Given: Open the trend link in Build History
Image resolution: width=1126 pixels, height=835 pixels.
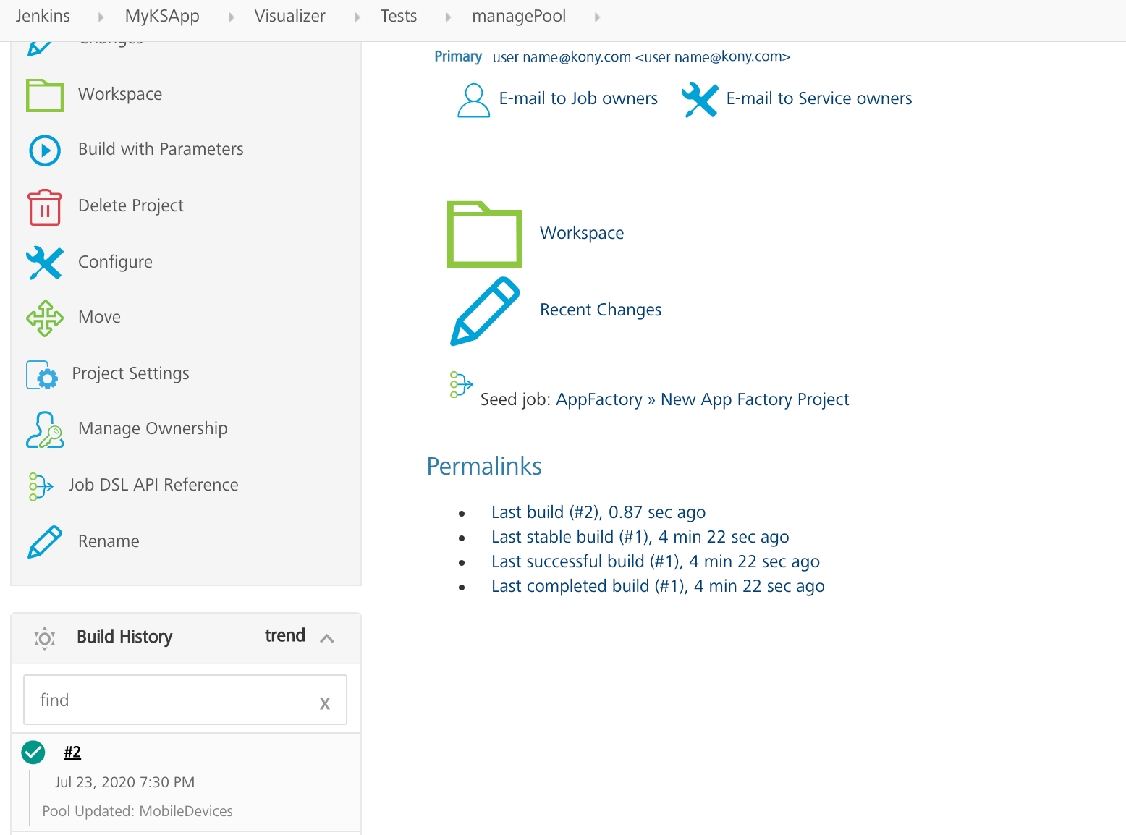Looking at the screenshot, I should pyautogui.click(x=285, y=635).
